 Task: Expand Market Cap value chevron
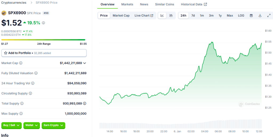click(85, 63)
